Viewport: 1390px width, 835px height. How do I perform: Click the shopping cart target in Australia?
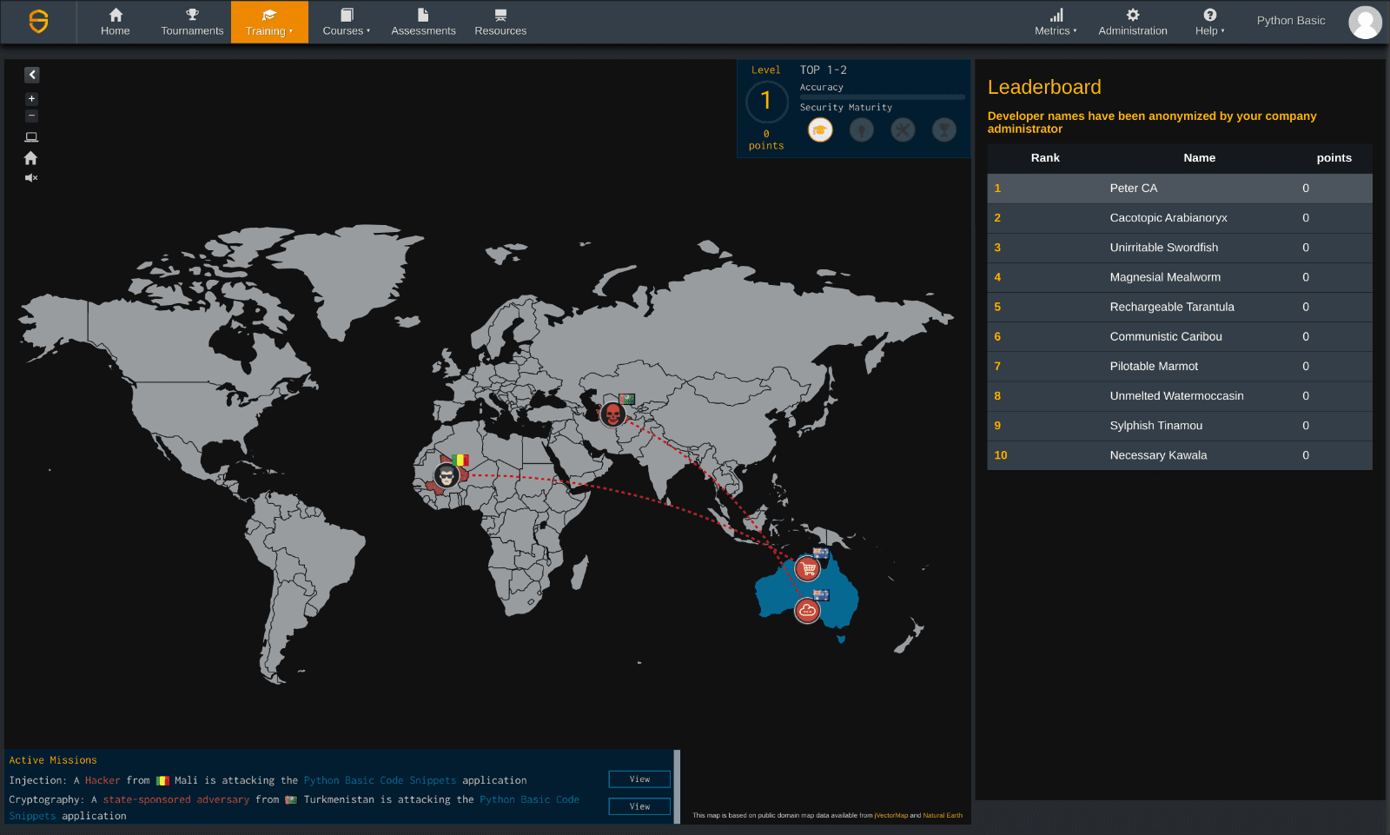click(808, 569)
